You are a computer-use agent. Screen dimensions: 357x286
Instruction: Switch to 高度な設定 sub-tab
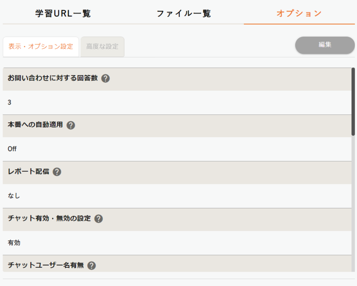(x=102, y=47)
